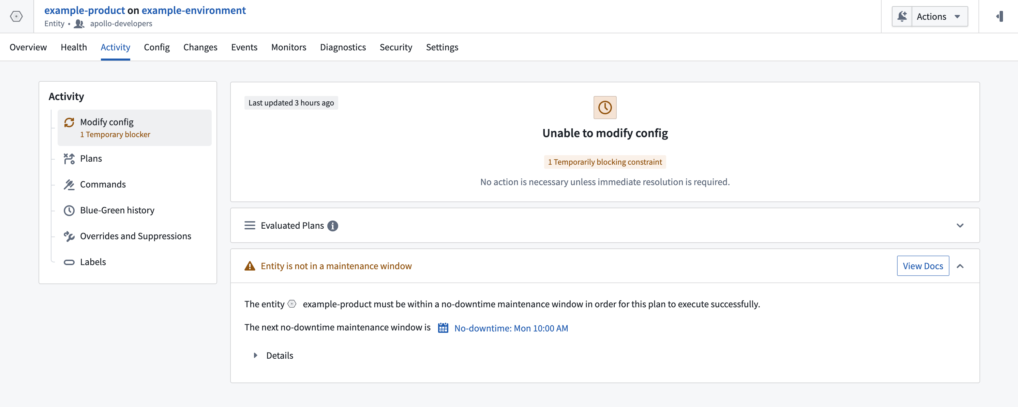Open the Monitors tab

pyautogui.click(x=289, y=47)
